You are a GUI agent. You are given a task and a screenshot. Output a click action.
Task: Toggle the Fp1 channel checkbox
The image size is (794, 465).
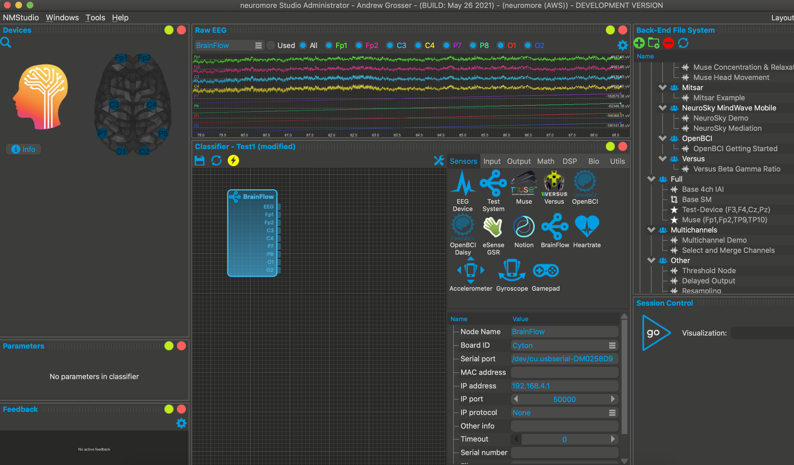pyautogui.click(x=329, y=45)
